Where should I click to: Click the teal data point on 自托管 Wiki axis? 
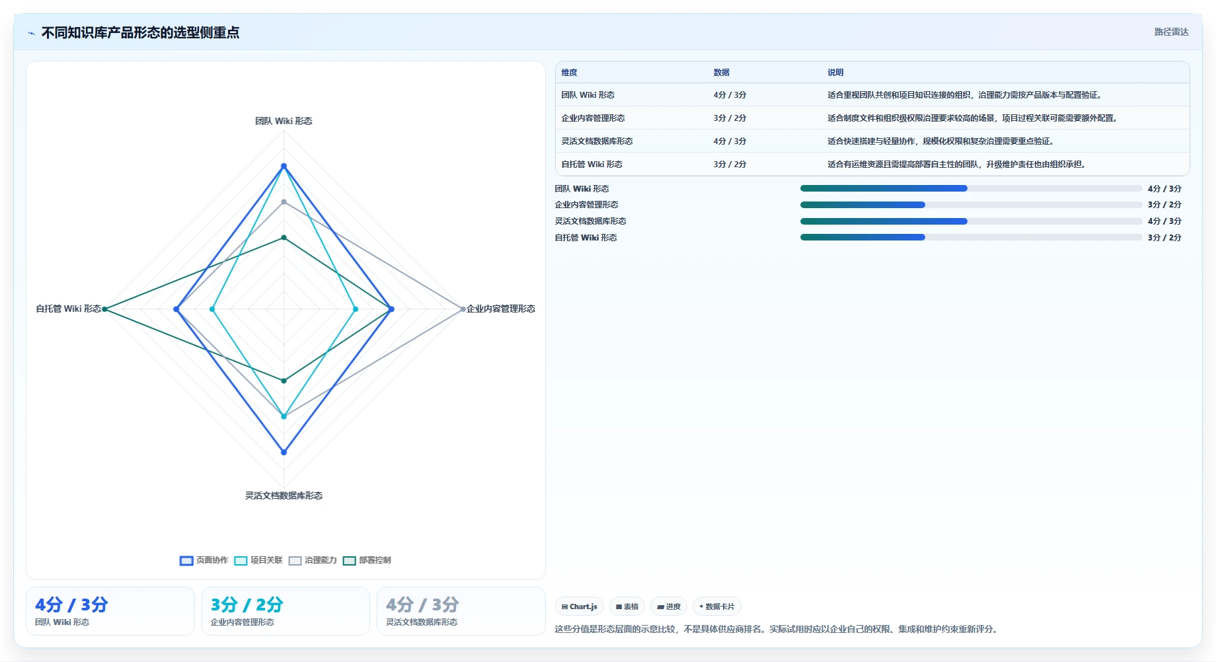[x=104, y=309]
